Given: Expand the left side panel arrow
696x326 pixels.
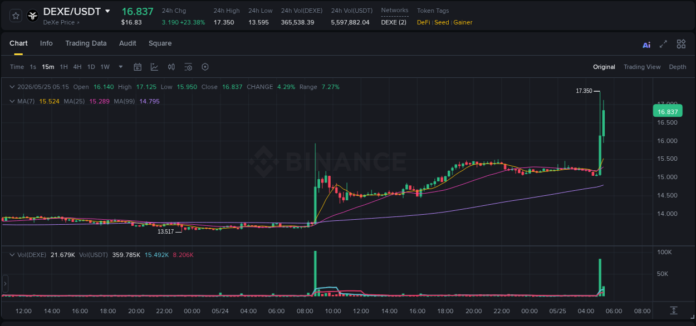Looking at the screenshot, I should pos(5,284).
